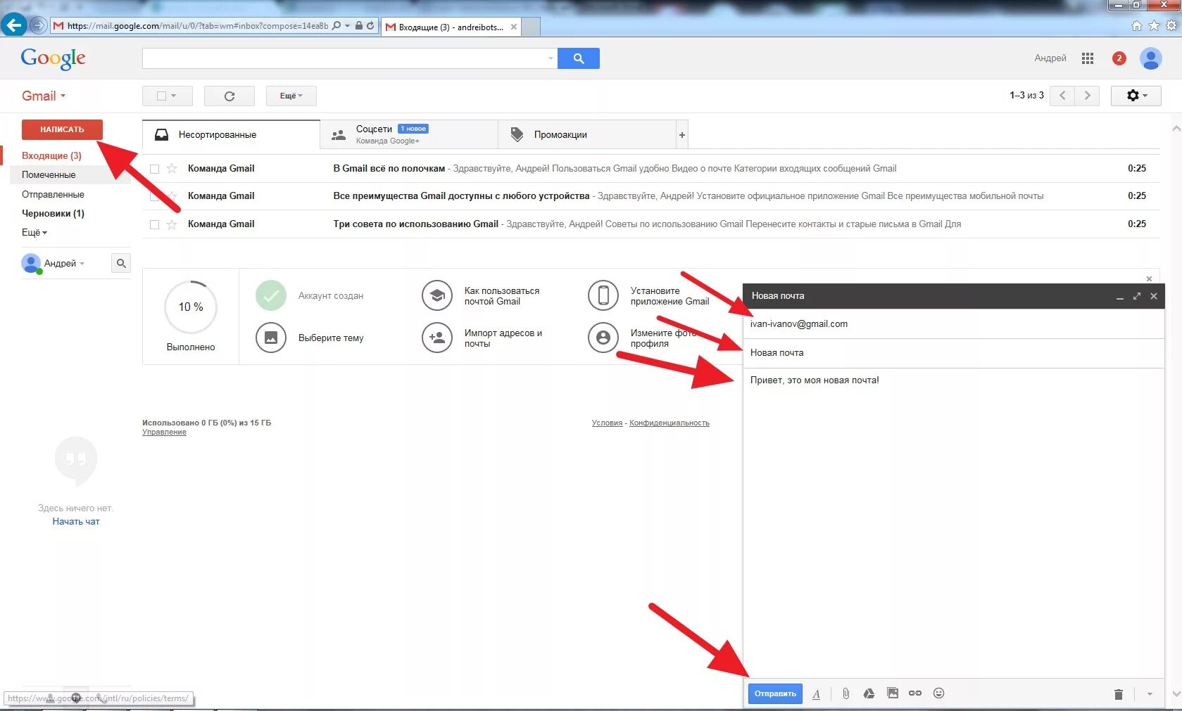The width and height of the screenshot is (1182, 711).
Task: Discard the draft with the trash icon
Action: (x=1118, y=694)
